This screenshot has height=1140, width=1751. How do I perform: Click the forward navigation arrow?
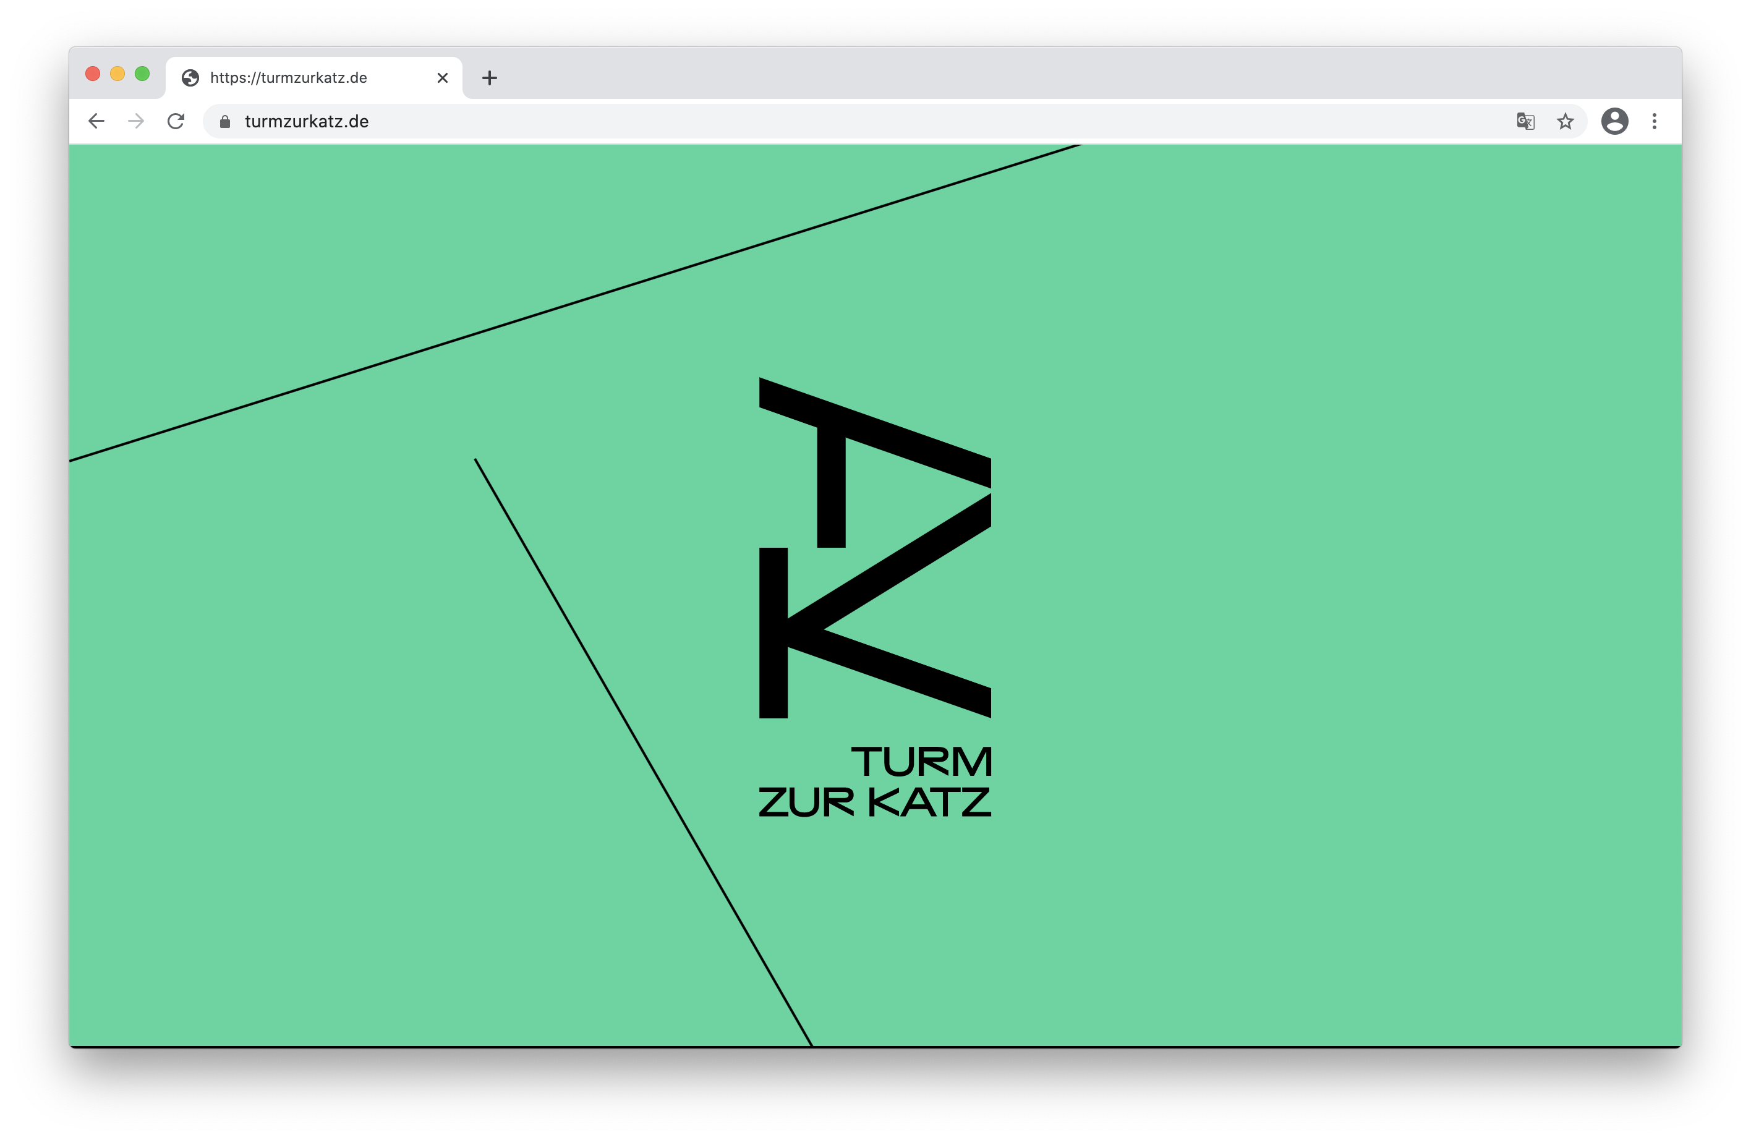click(x=136, y=121)
